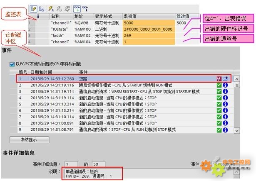This screenshot has width=256, height=181.
Task: Toggle show/hide all modify columns icon
Action: (x=33, y=9)
